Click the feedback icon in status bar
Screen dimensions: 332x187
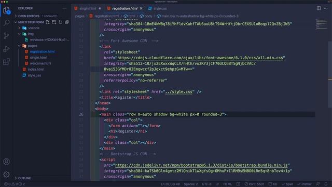318,184
